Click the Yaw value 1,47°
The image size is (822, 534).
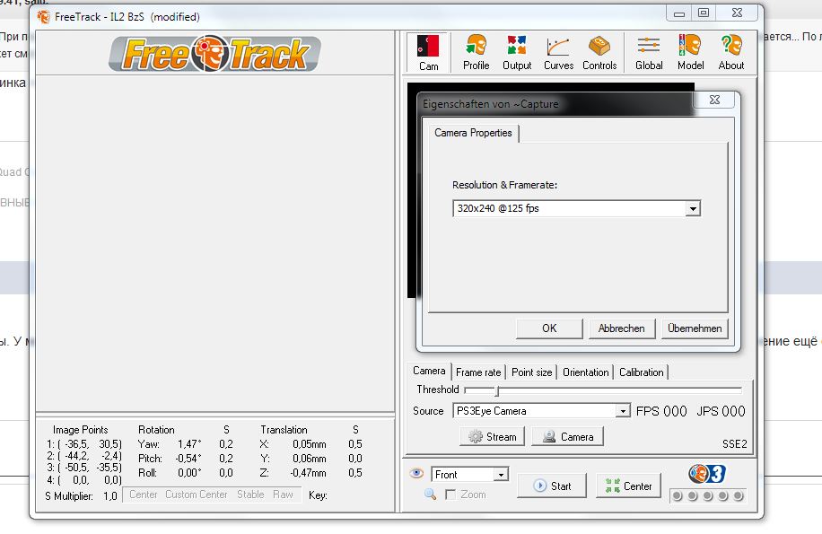click(189, 444)
